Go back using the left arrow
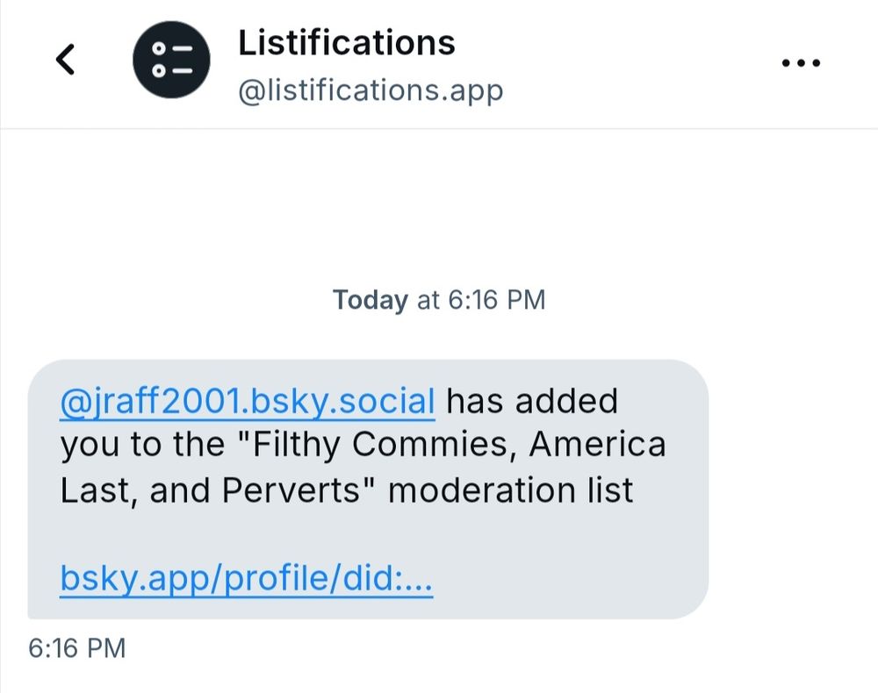The image size is (878, 693). pos(65,61)
